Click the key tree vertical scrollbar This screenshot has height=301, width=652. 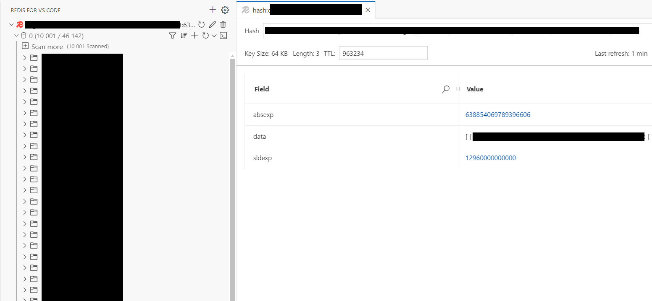click(232, 168)
